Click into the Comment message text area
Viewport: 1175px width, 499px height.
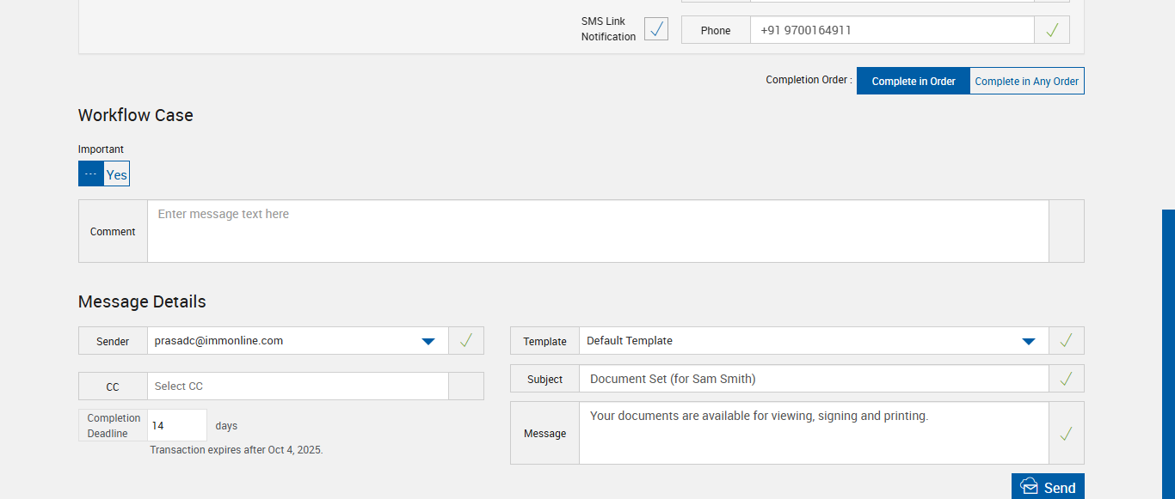pyautogui.click(x=598, y=231)
